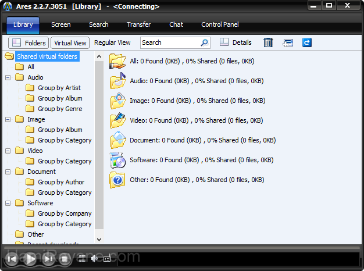Image resolution: width=364 pixels, height=271 pixels.
Task: Collapse the Document tree node
Action: point(8,172)
